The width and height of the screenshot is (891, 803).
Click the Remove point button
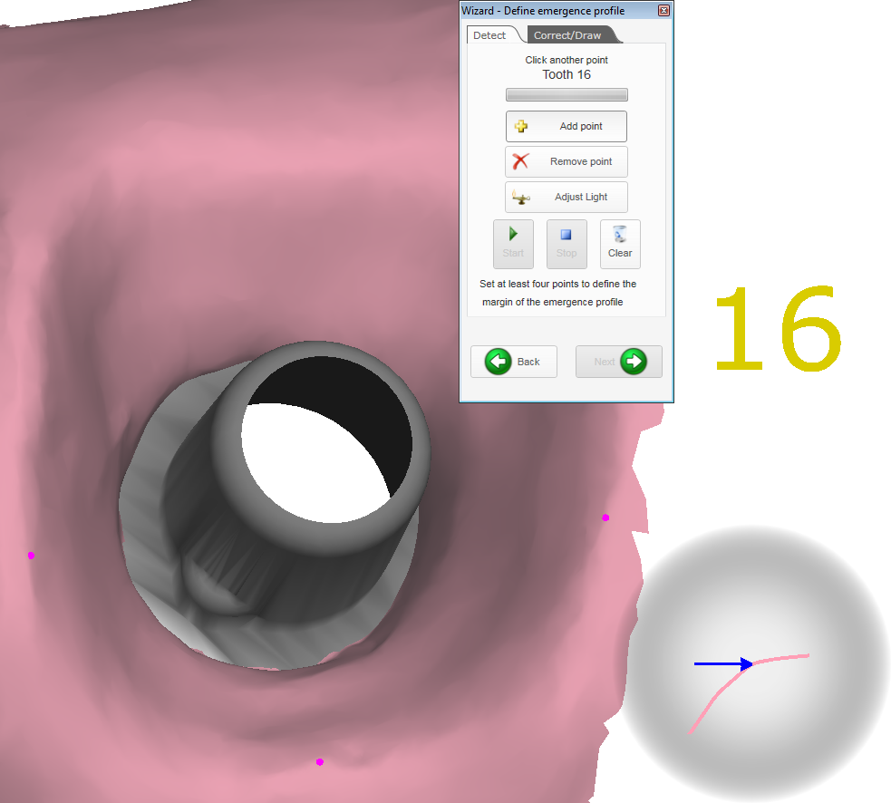coord(566,161)
